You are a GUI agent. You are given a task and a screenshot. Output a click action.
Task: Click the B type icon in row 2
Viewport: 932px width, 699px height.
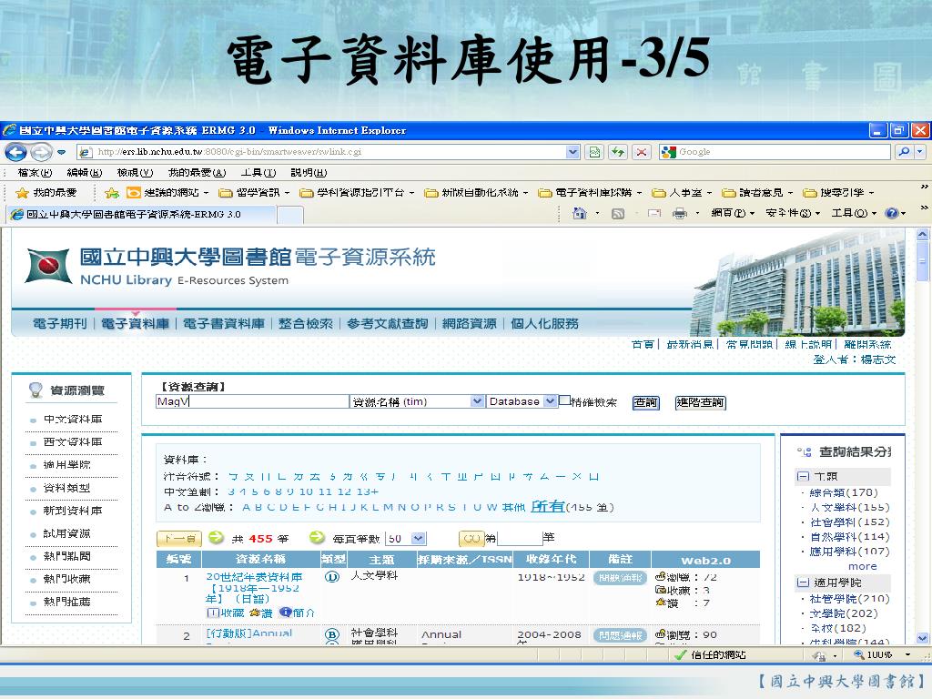331,634
